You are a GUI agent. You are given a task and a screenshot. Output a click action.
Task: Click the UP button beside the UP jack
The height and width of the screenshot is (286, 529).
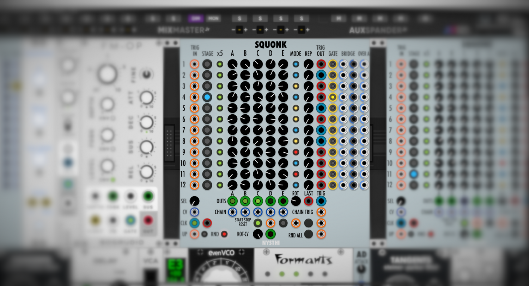pos(205,234)
